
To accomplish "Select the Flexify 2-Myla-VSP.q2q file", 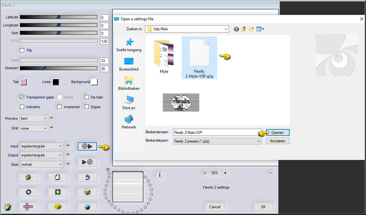I will [199, 58].
